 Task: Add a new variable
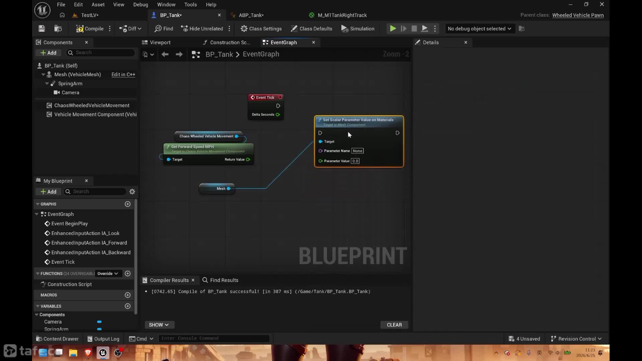pyautogui.click(x=127, y=306)
